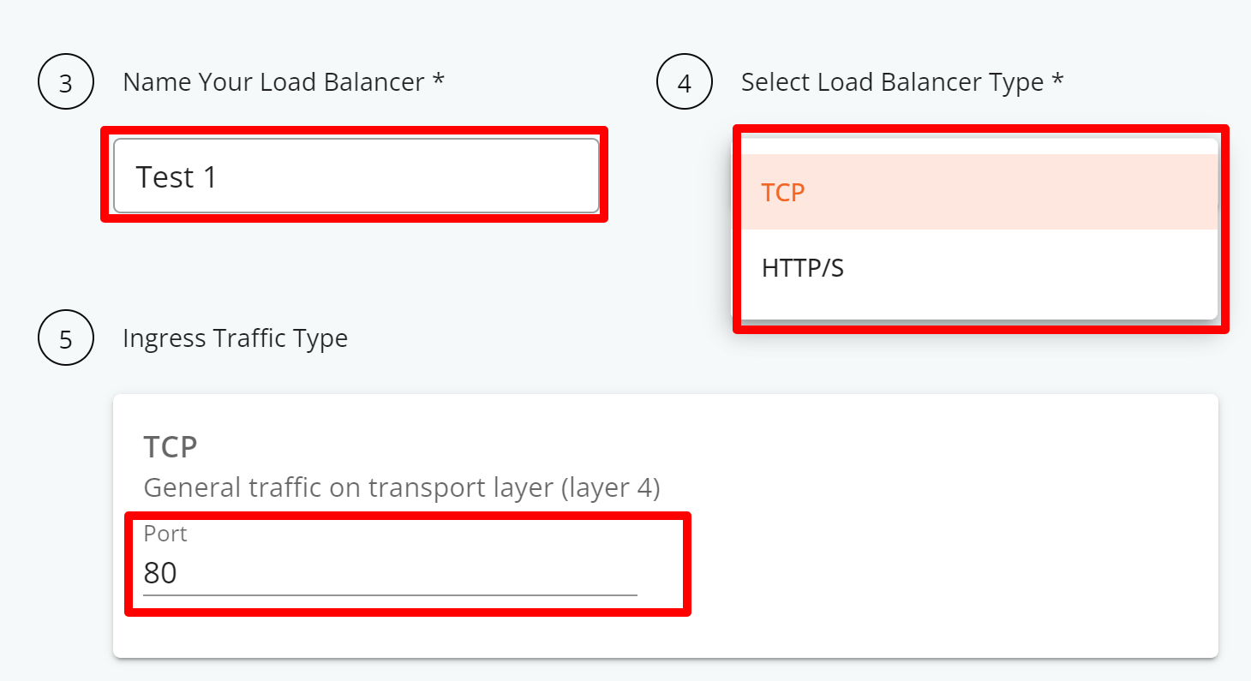Focus the load balancer name field containing Test 1
The height and width of the screenshot is (681, 1251).
click(x=356, y=176)
